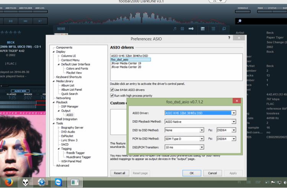Collapse the Media Library tree node
This screenshot has height=188, width=287.
point(54,81)
